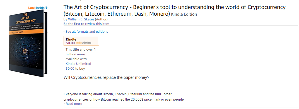
Task: Click the Everyone is talking about Bitcoin paragraph
Action: [x=124, y=97]
